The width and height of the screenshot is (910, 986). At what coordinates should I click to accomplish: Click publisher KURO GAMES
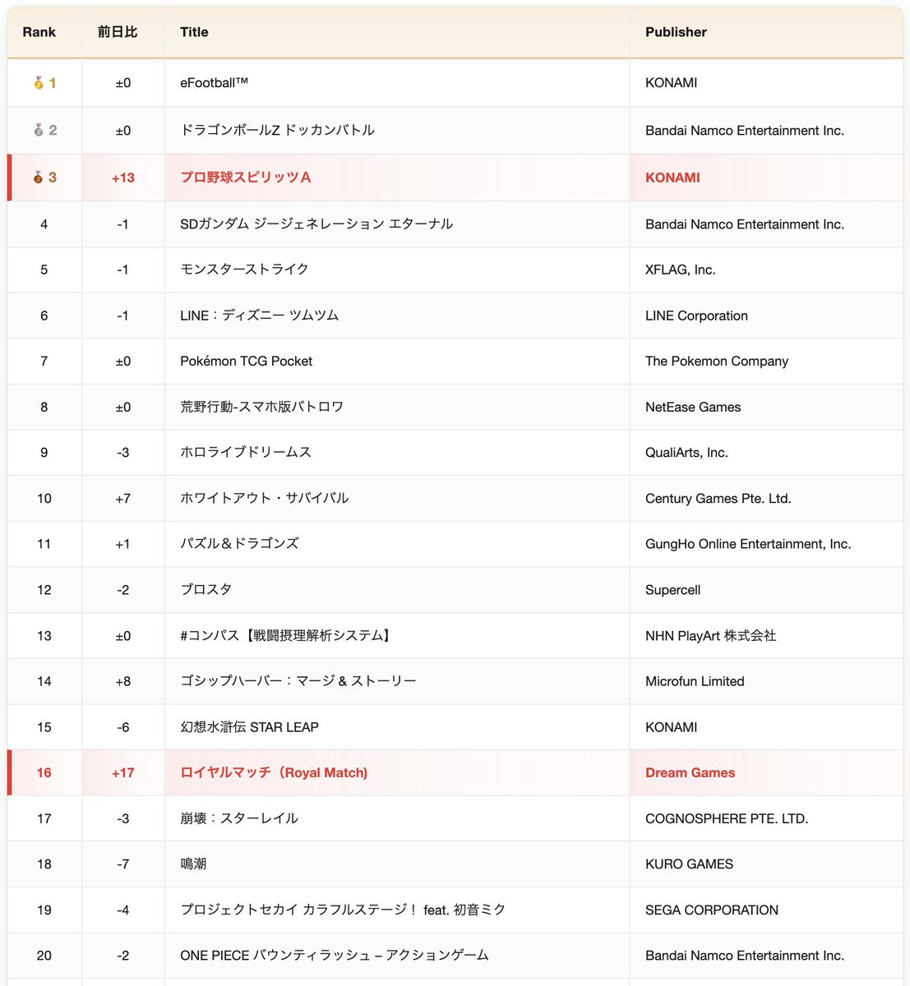click(690, 864)
